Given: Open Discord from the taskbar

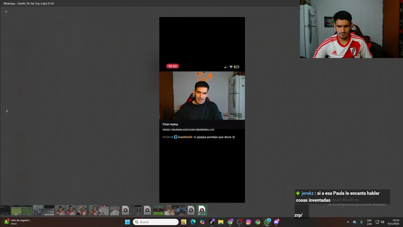Looking at the screenshot, I should (x=276, y=222).
